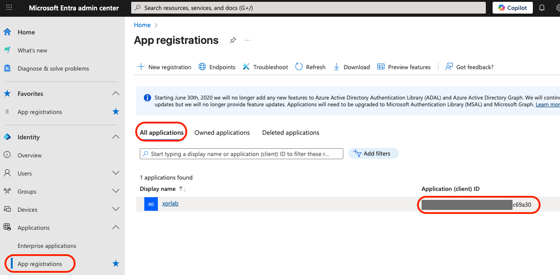The height and width of the screenshot is (275, 560).
Task: Click the xorlab XO avatar tile
Action: (151, 204)
